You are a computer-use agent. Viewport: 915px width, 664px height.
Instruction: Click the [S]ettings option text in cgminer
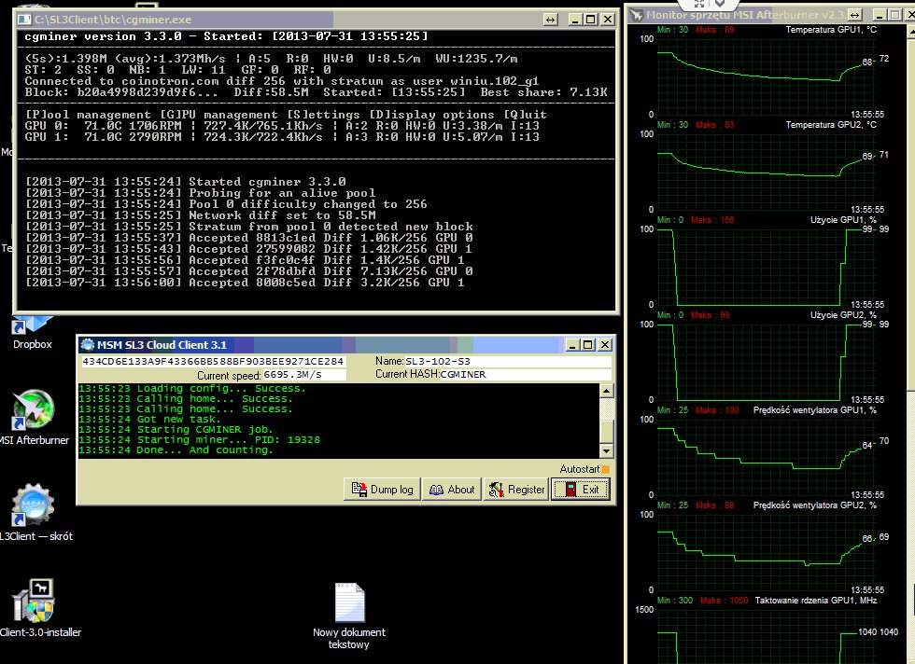point(323,115)
